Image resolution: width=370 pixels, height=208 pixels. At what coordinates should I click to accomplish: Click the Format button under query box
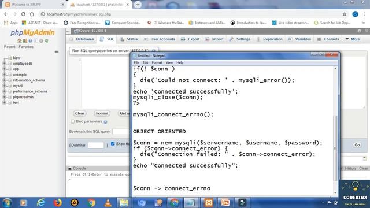[102, 113]
